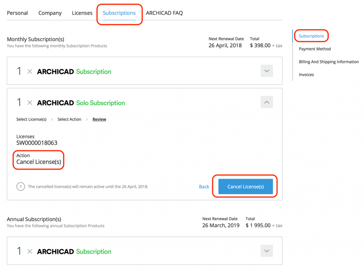Click the Back link
This screenshot has width=364, height=274.
(x=204, y=187)
